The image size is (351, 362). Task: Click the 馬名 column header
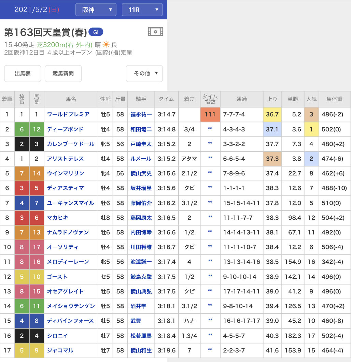coord(71,99)
